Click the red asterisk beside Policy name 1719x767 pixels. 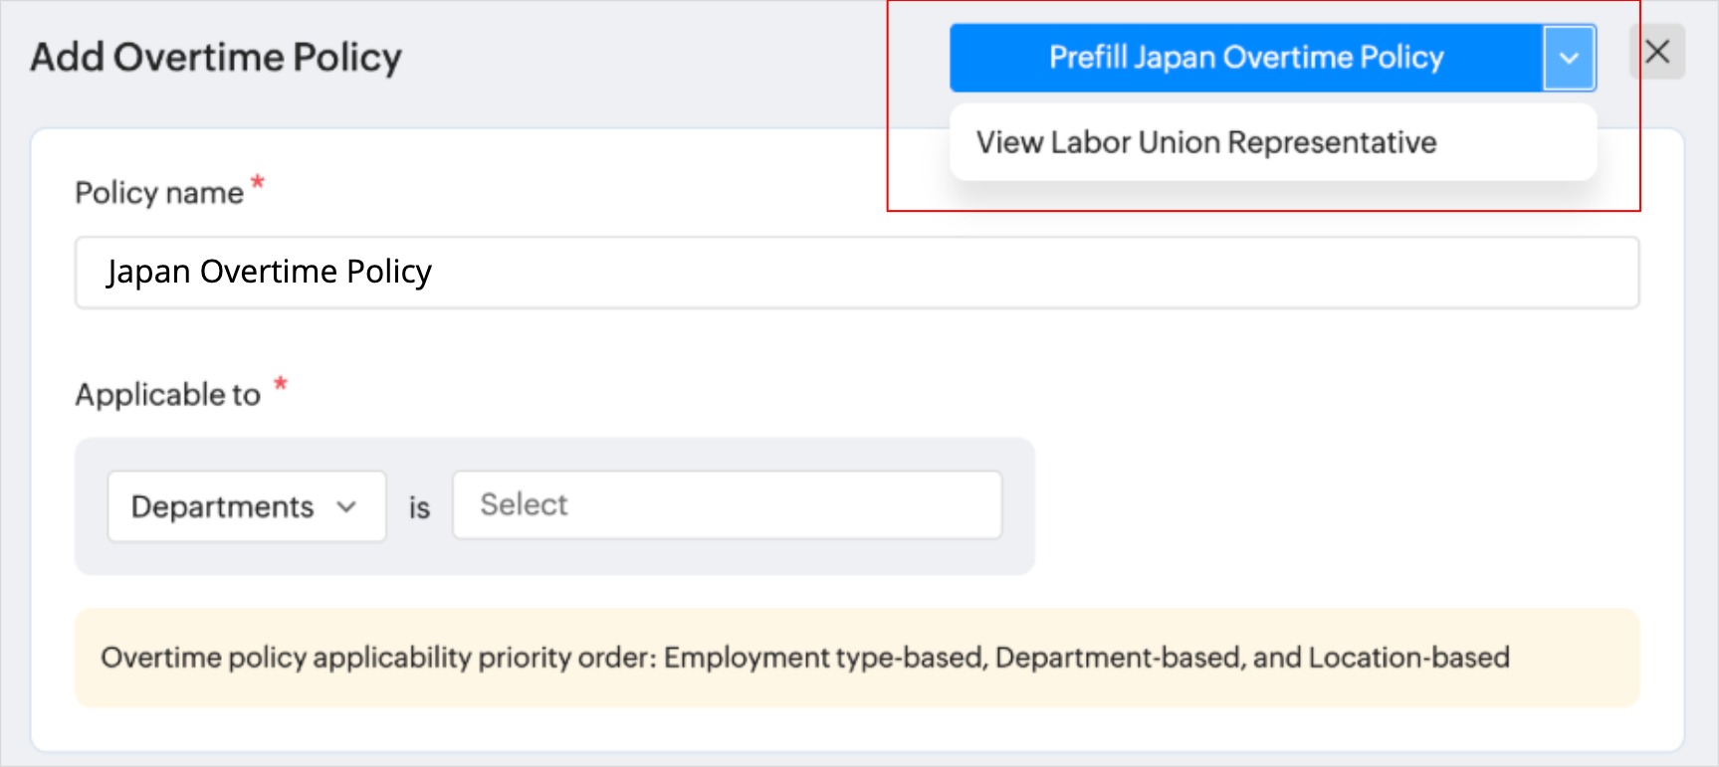tap(257, 183)
